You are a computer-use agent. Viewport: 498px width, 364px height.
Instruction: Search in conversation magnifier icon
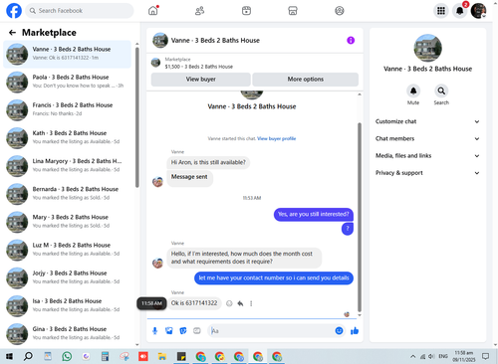441,91
